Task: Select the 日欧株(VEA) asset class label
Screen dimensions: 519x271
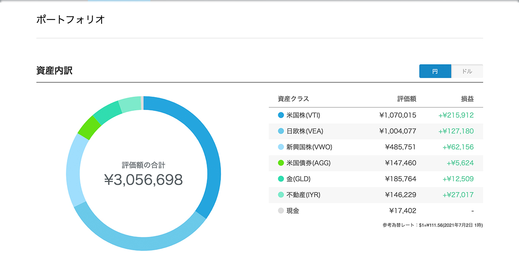Action: point(305,131)
